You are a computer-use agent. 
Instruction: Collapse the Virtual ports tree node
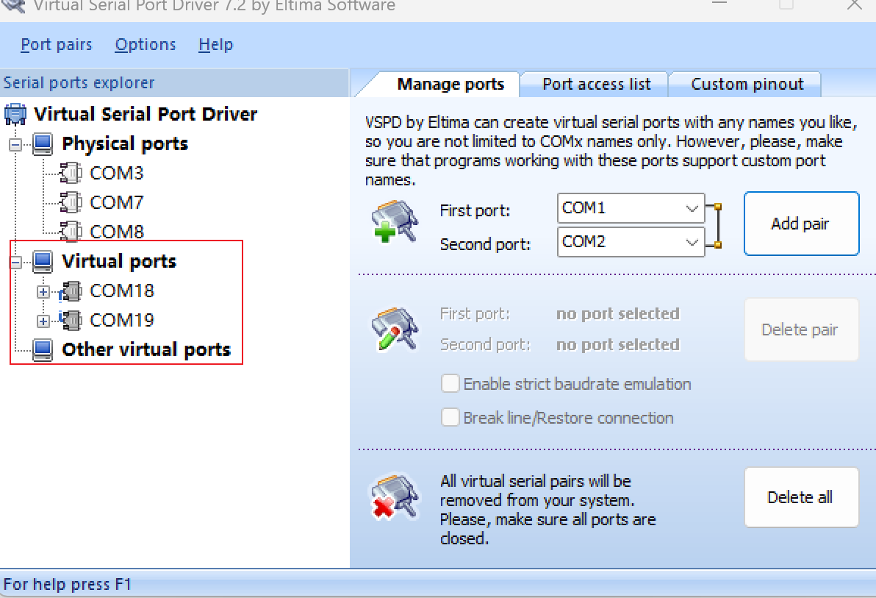[15, 262]
